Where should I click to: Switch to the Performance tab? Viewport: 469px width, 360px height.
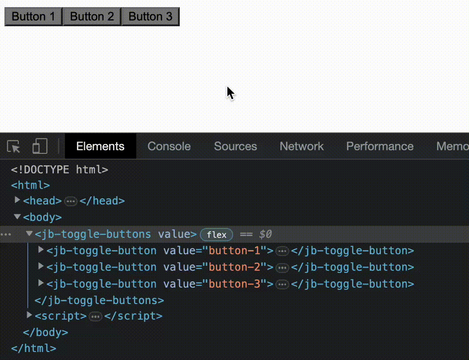coord(380,146)
